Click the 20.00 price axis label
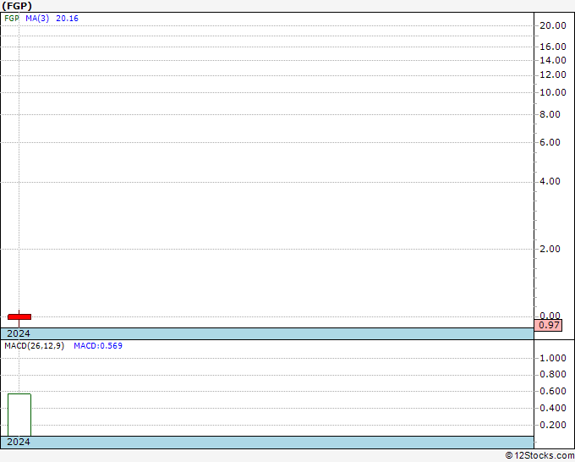Viewport: 575px width, 462px height. click(x=553, y=25)
